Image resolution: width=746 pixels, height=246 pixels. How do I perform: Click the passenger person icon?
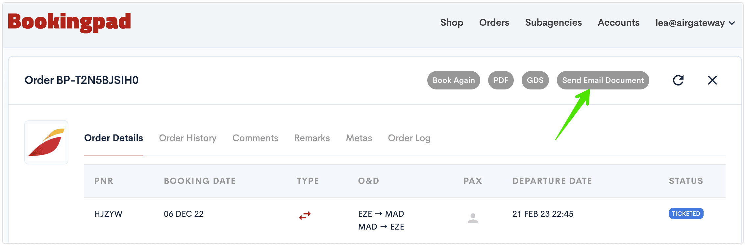click(x=473, y=218)
